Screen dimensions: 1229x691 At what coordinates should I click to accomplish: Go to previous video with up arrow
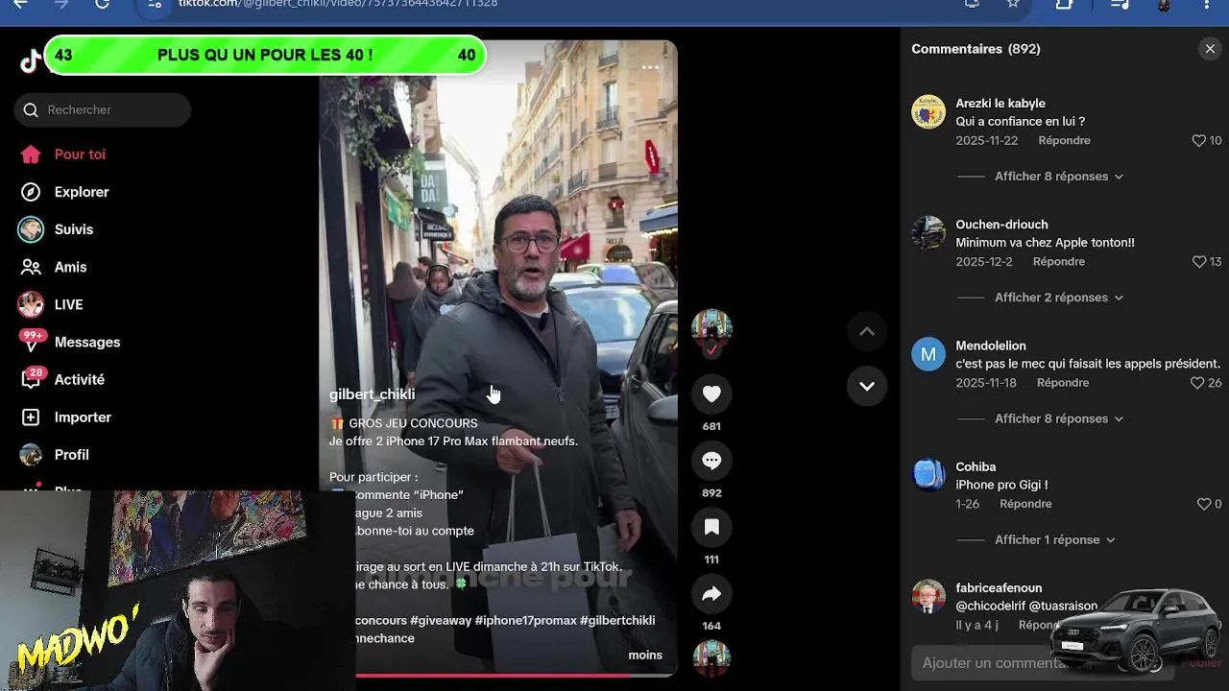click(866, 331)
